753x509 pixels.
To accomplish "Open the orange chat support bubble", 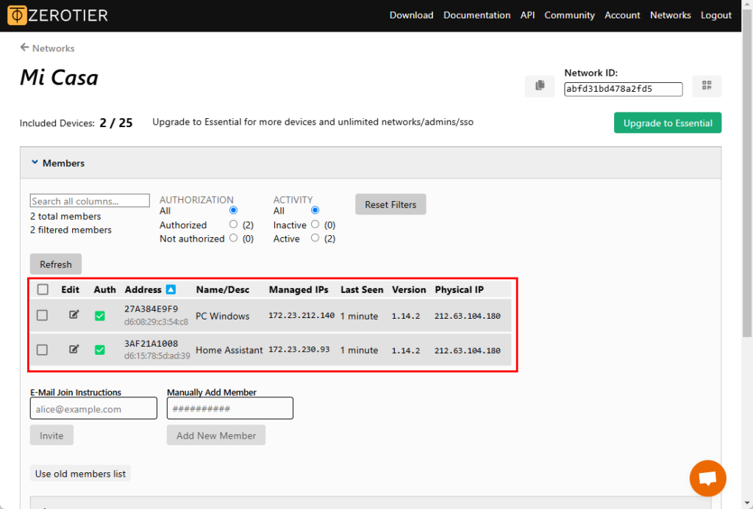I will click(707, 478).
